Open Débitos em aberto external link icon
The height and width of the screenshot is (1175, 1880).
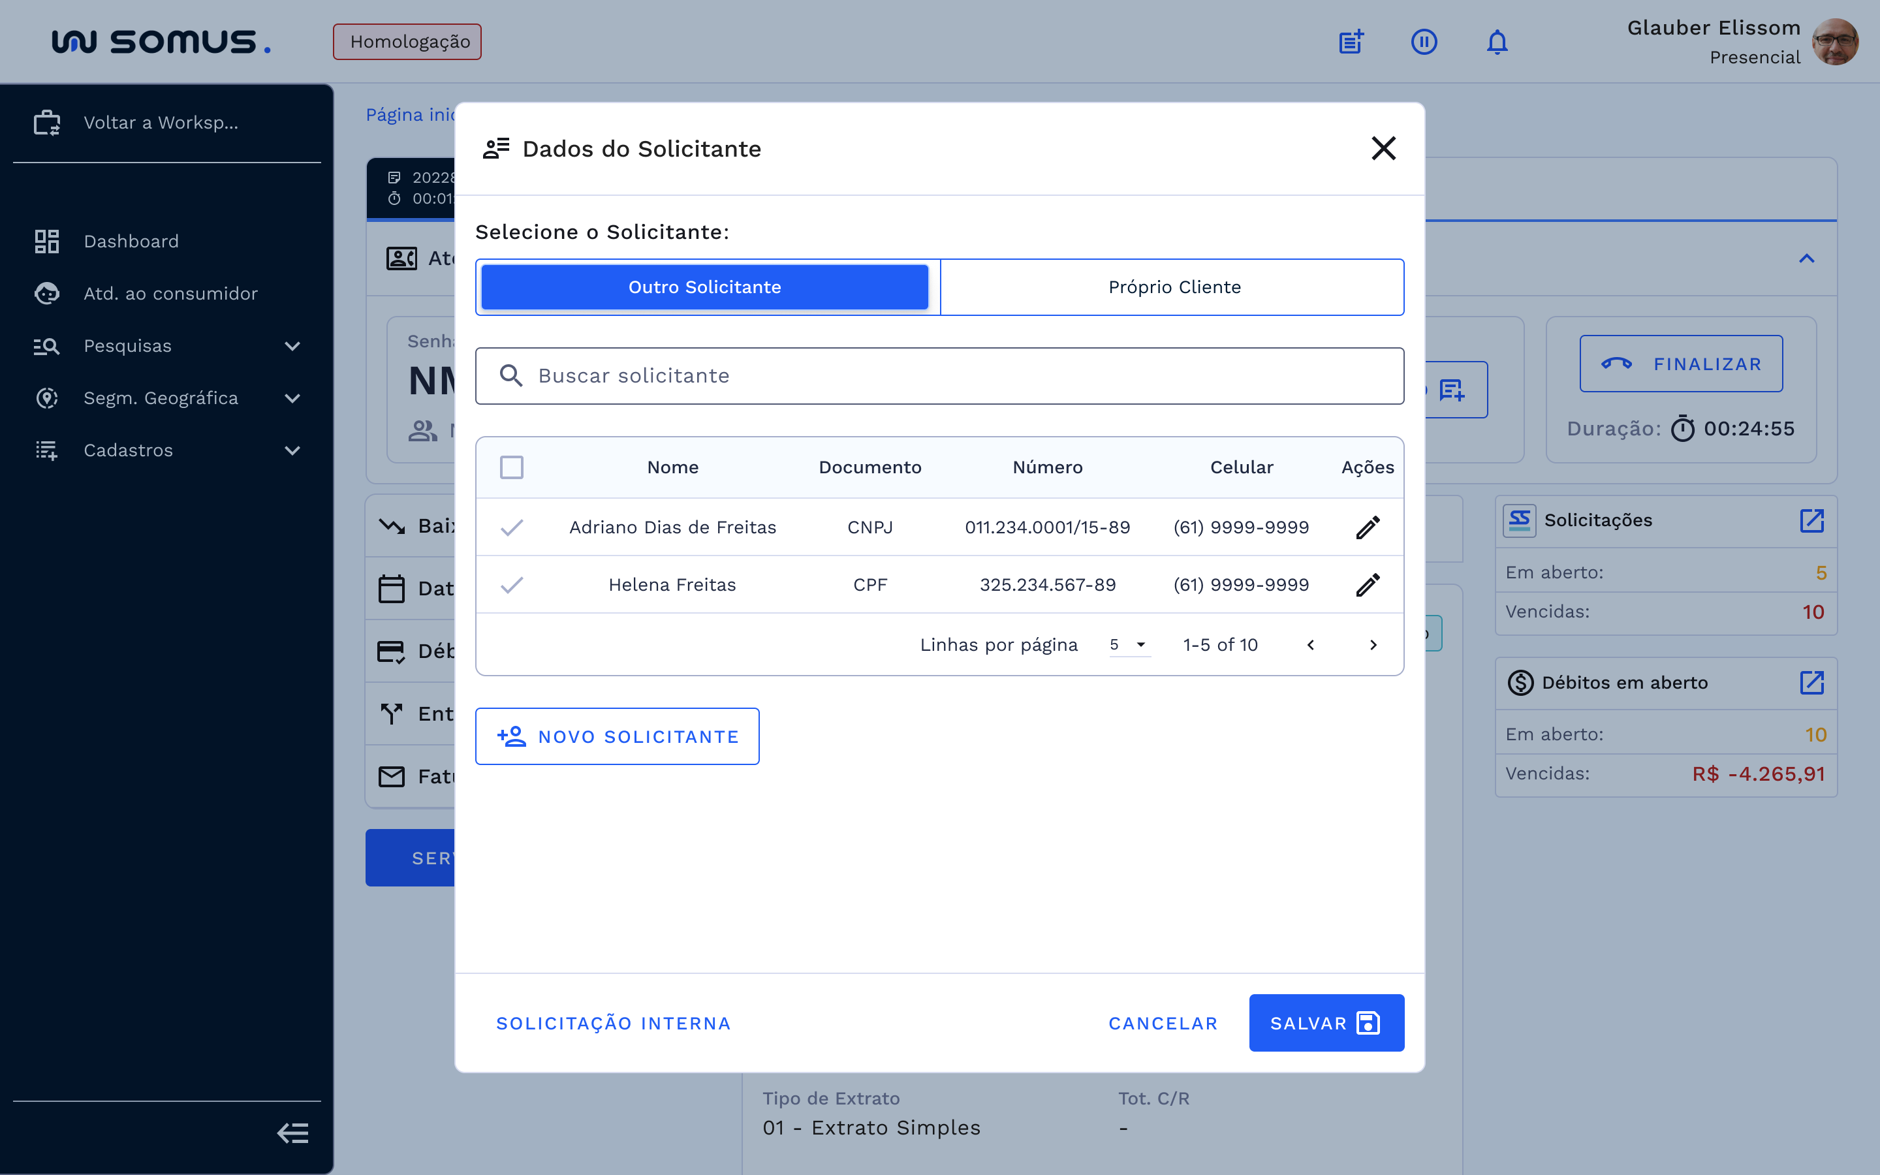click(x=1813, y=682)
